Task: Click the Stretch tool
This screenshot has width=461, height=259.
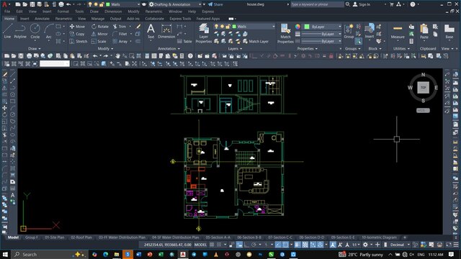Action: click(79, 42)
